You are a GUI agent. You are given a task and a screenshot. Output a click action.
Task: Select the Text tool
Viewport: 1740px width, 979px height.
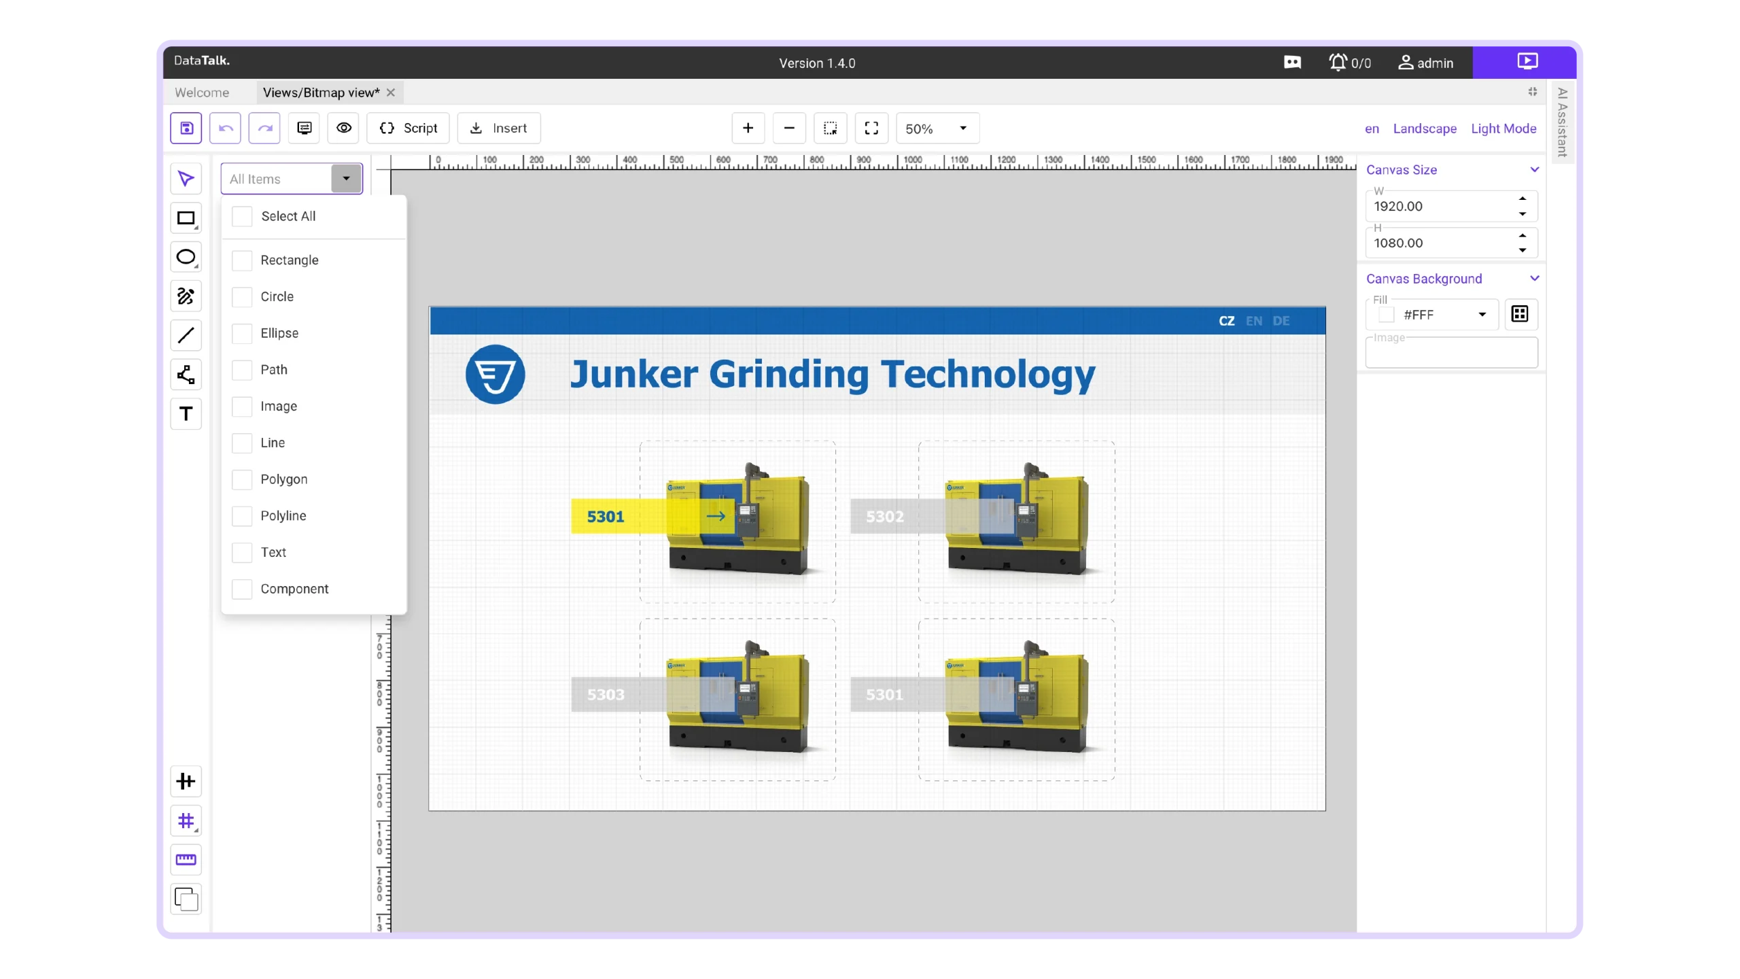(x=186, y=414)
